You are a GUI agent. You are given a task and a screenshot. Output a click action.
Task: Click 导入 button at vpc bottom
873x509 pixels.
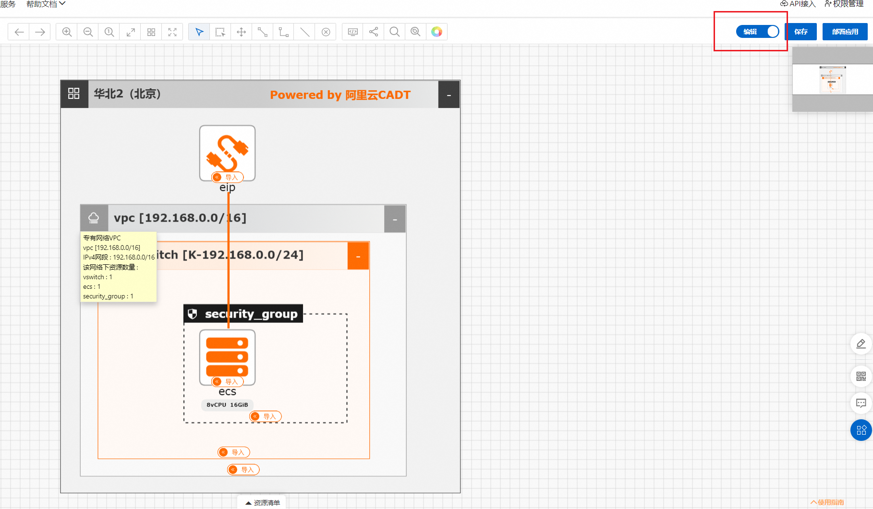point(243,470)
